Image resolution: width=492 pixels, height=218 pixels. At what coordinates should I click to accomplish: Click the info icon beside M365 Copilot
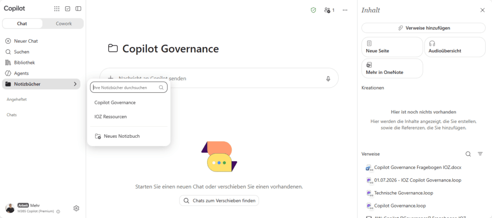point(58,211)
